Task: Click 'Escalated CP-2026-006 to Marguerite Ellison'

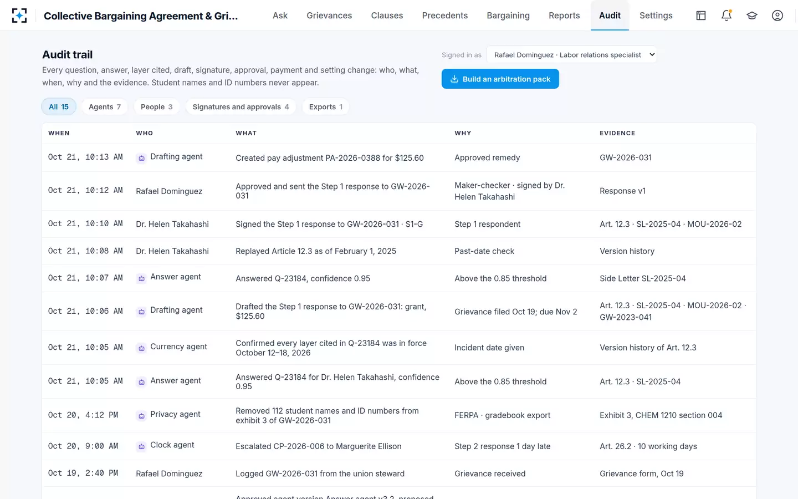Action: pyautogui.click(x=319, y=446)
